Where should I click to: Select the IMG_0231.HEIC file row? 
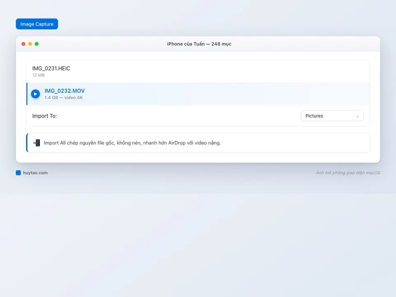click(x=198, y=71)
